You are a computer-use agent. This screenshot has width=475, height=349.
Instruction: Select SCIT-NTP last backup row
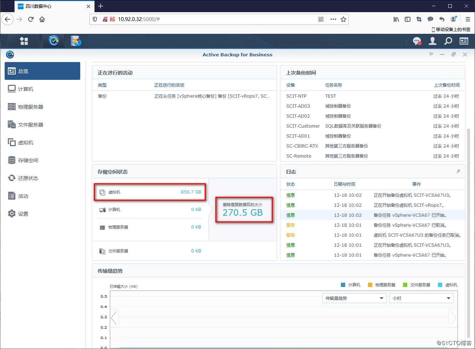[373, 96]
